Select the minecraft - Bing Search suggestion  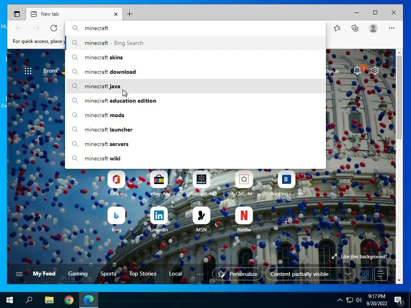(x=195, y=43)
